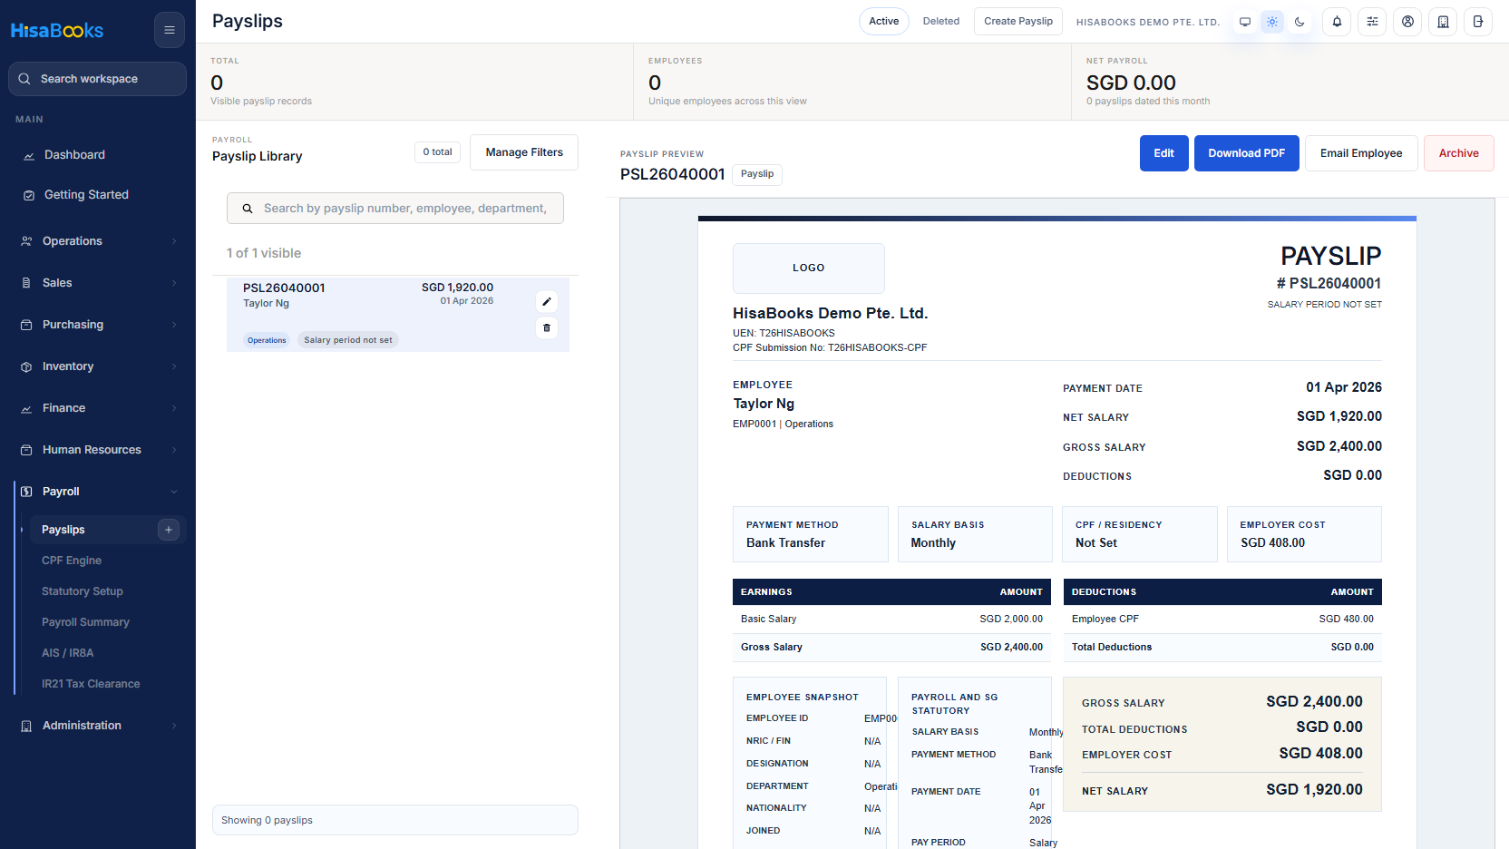Switch to light theme sun icon
The height and width of the screenshot is (849, 1509).
(1272, 22)
